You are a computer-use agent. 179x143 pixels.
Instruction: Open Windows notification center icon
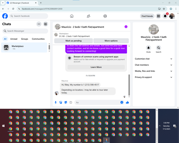click(175, 126)
